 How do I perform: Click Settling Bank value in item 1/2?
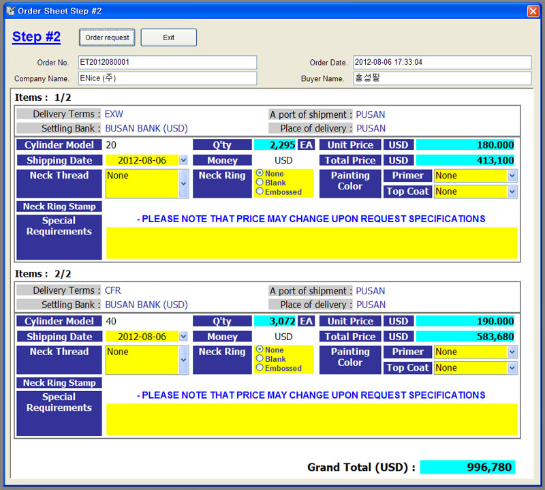[146, 128]
